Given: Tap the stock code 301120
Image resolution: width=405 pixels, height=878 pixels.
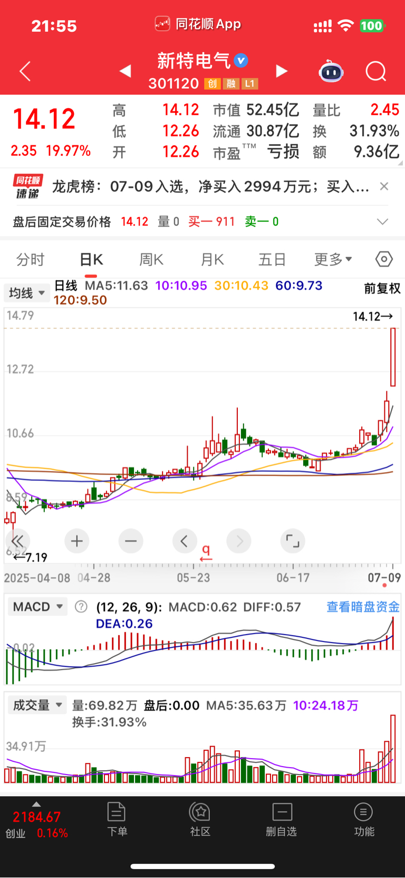Looking at the screenshot, I should pyautogui.click(x=173, y=83).
